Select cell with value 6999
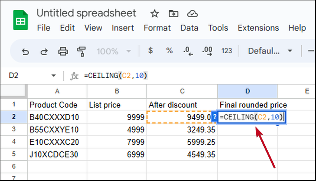The height and width of the screenshot is (181, 316). [117, 154]
